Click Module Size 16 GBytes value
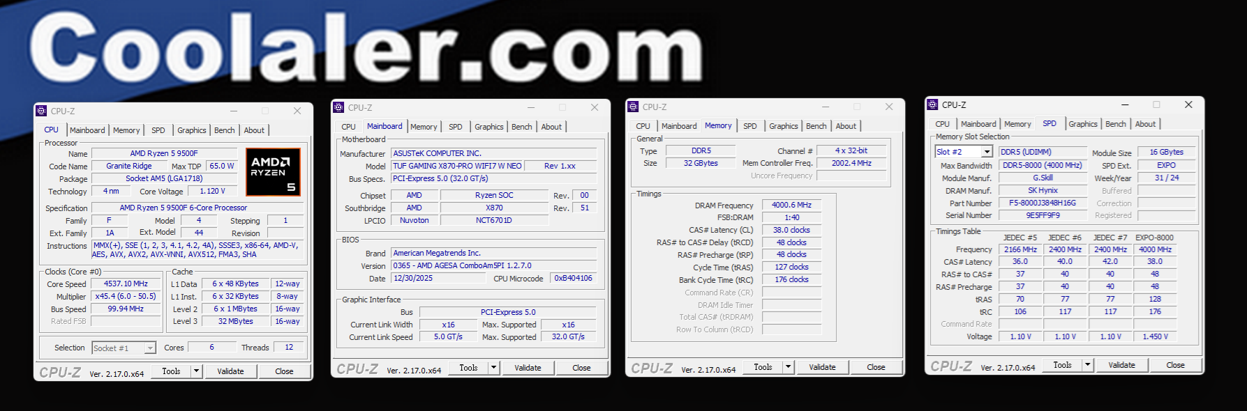The width and height of the screenshot is (1247, 411). 1167,152
